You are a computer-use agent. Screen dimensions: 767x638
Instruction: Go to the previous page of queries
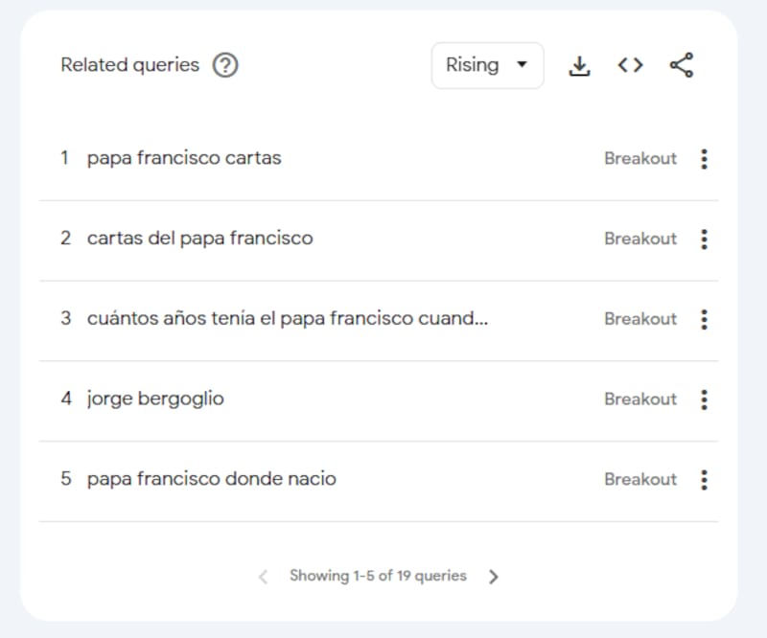pyautogui.click(x=262, y=576)
